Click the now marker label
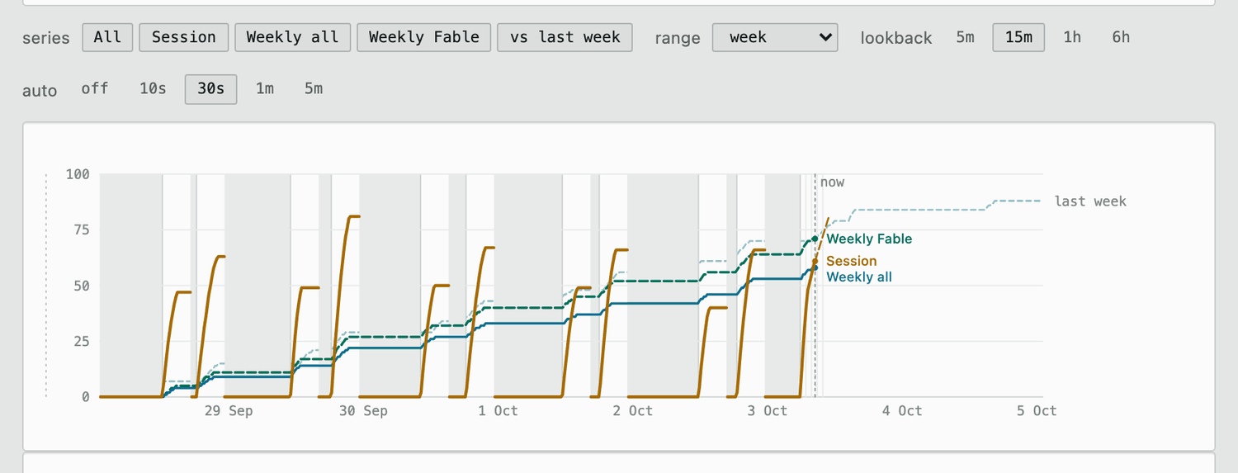The width and height of the screenshot is (1238, 473). pos(832,182)
